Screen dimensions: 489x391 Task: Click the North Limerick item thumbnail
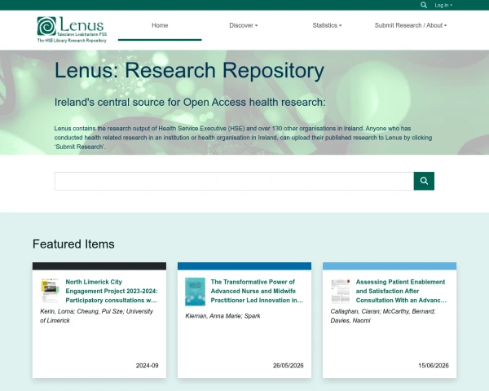point(50,291)
